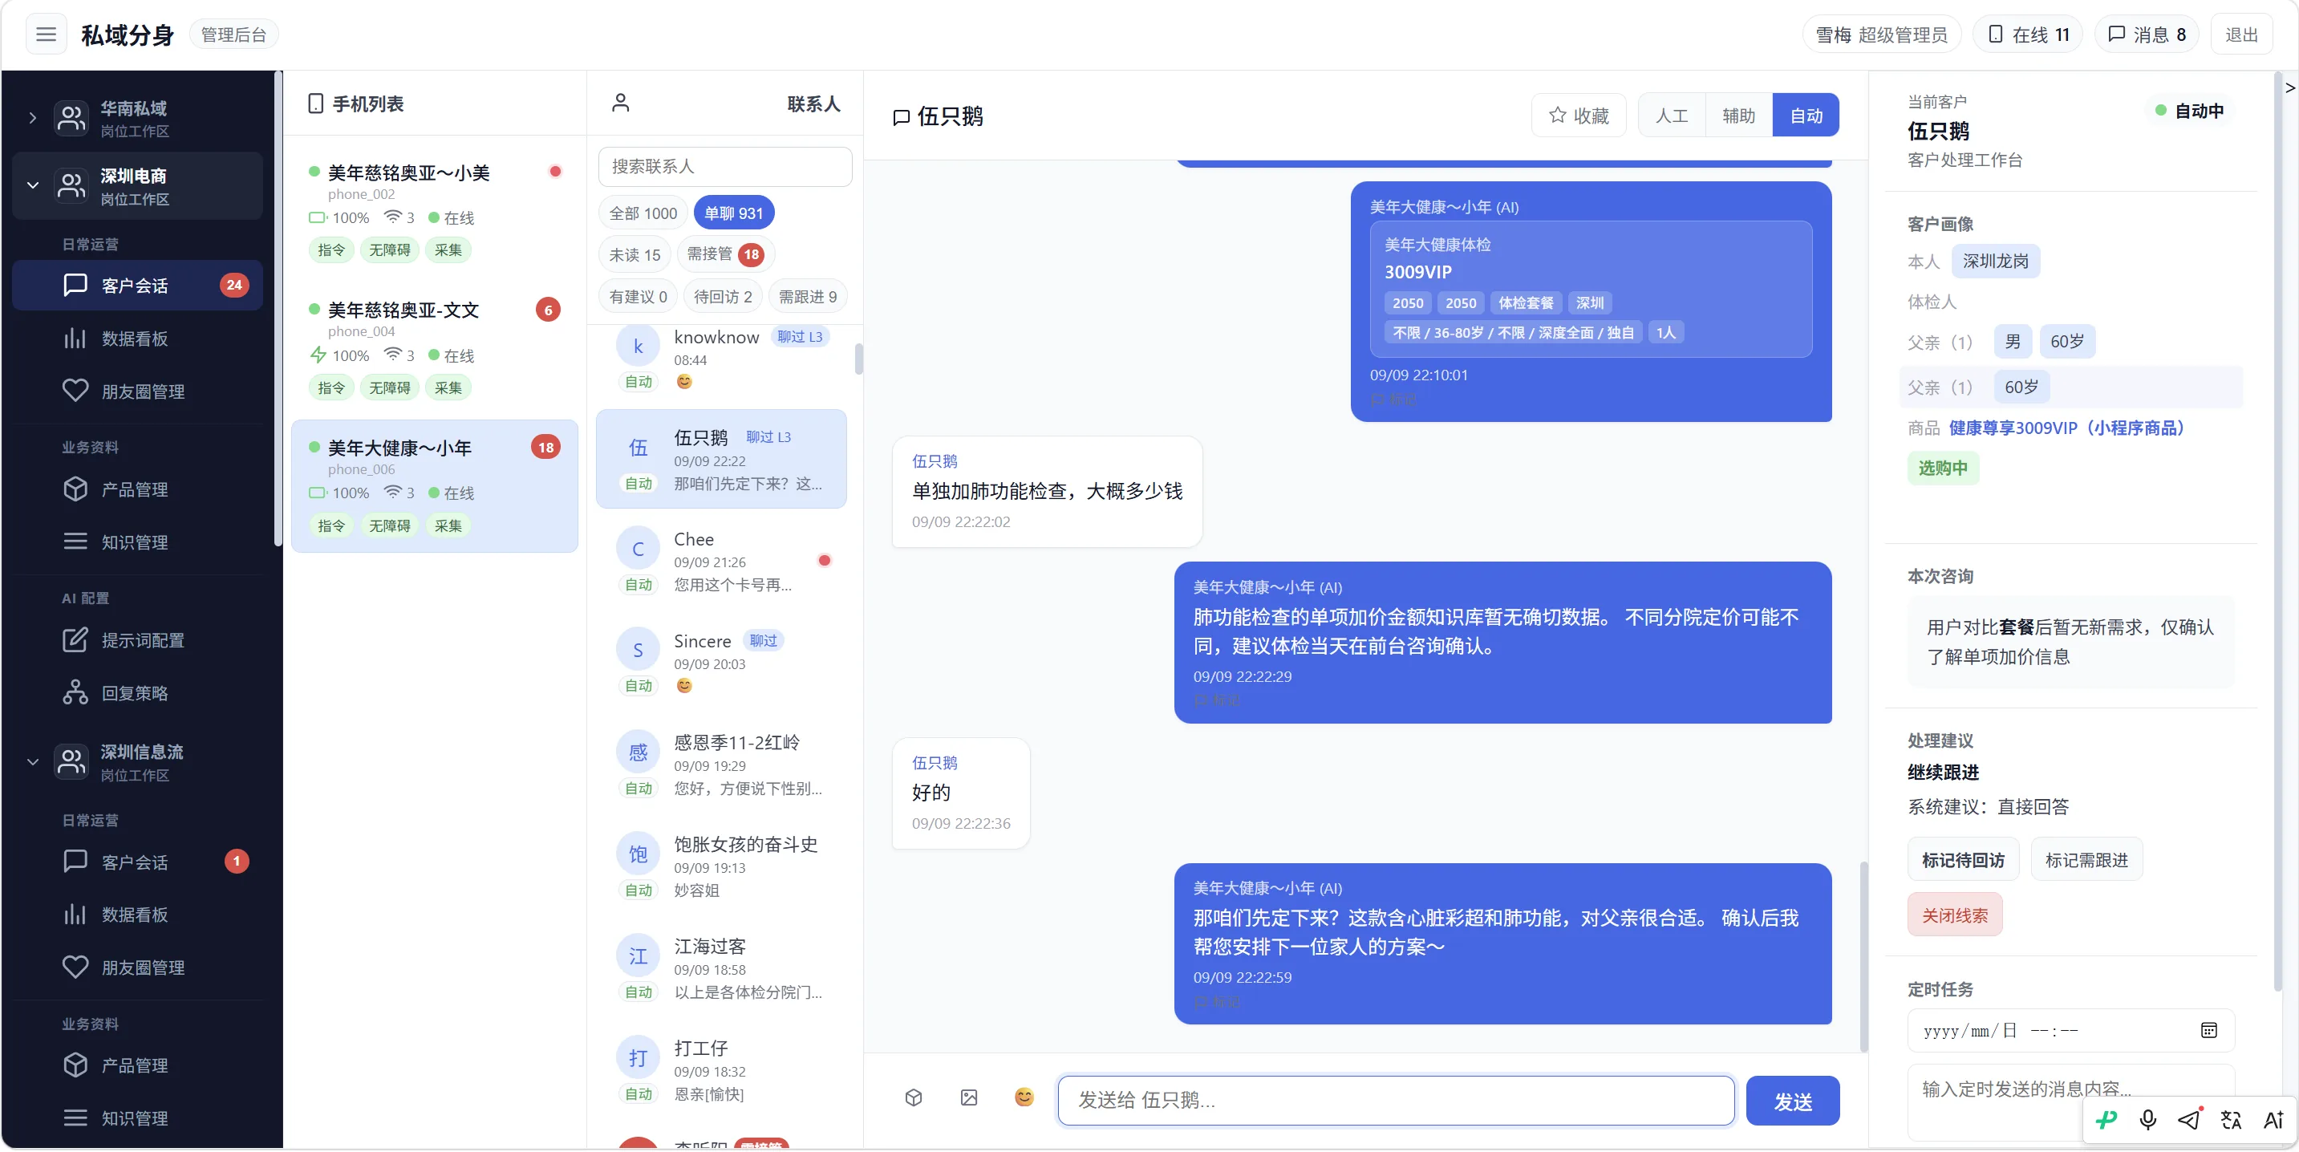Click the product cube icon in message toolbar

(913, 1097)
